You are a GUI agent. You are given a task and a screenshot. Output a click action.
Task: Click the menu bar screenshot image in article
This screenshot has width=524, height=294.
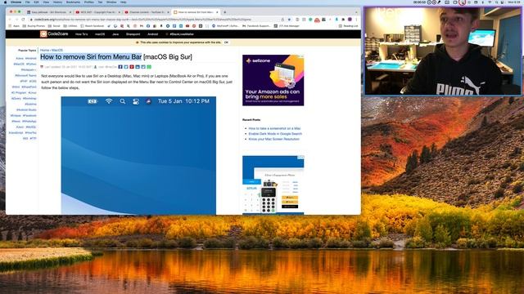point(138,155)
